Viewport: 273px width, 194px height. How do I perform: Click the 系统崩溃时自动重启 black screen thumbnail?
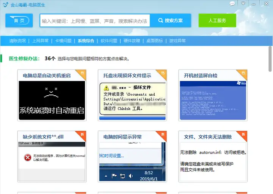tap(52, 100)
